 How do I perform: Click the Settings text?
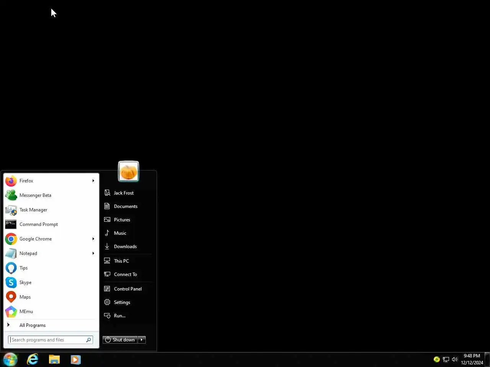pos(122,302)
